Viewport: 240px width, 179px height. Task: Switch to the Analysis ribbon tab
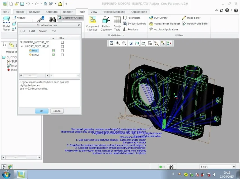click(x=35, y=12)
